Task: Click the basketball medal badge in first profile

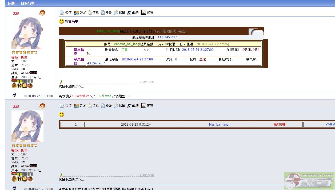Action: 30,86
